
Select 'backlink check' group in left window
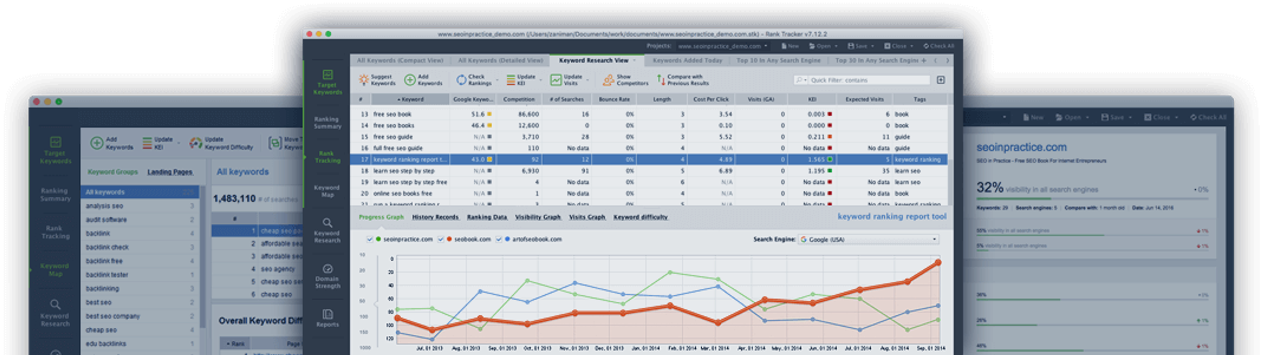pos(140,247)
